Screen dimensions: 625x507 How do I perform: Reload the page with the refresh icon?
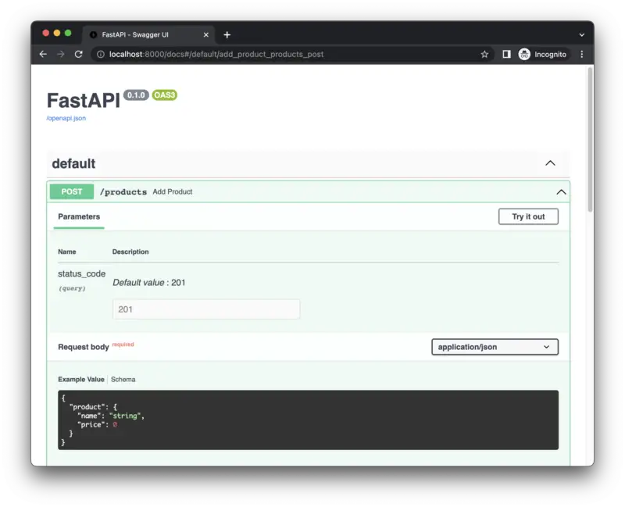(79, 54)
